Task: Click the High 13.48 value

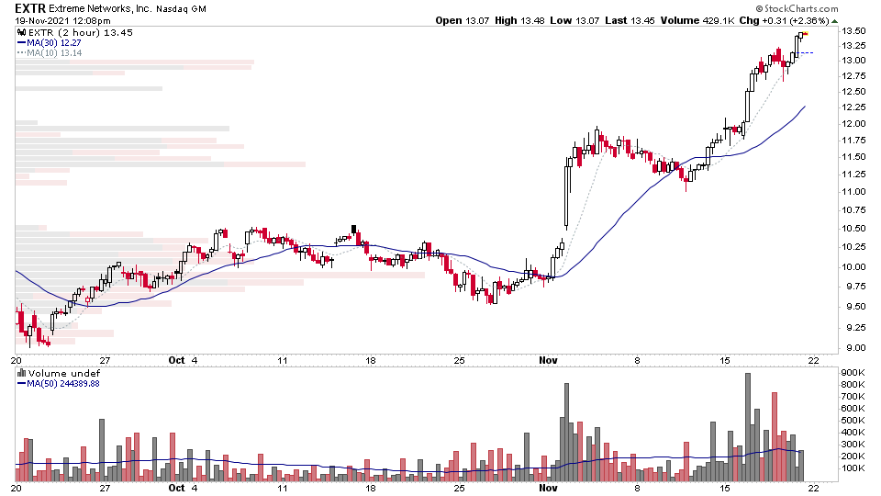Action: pyautogui.click(x=519, y=21)
